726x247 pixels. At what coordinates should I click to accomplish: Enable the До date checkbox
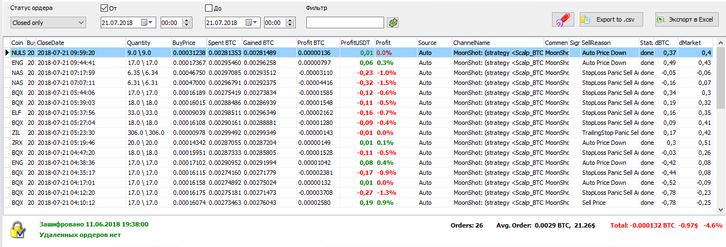point(209,8)
